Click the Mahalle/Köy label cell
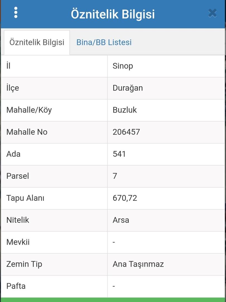Viewport: 226px width, 302px height. 54,110
